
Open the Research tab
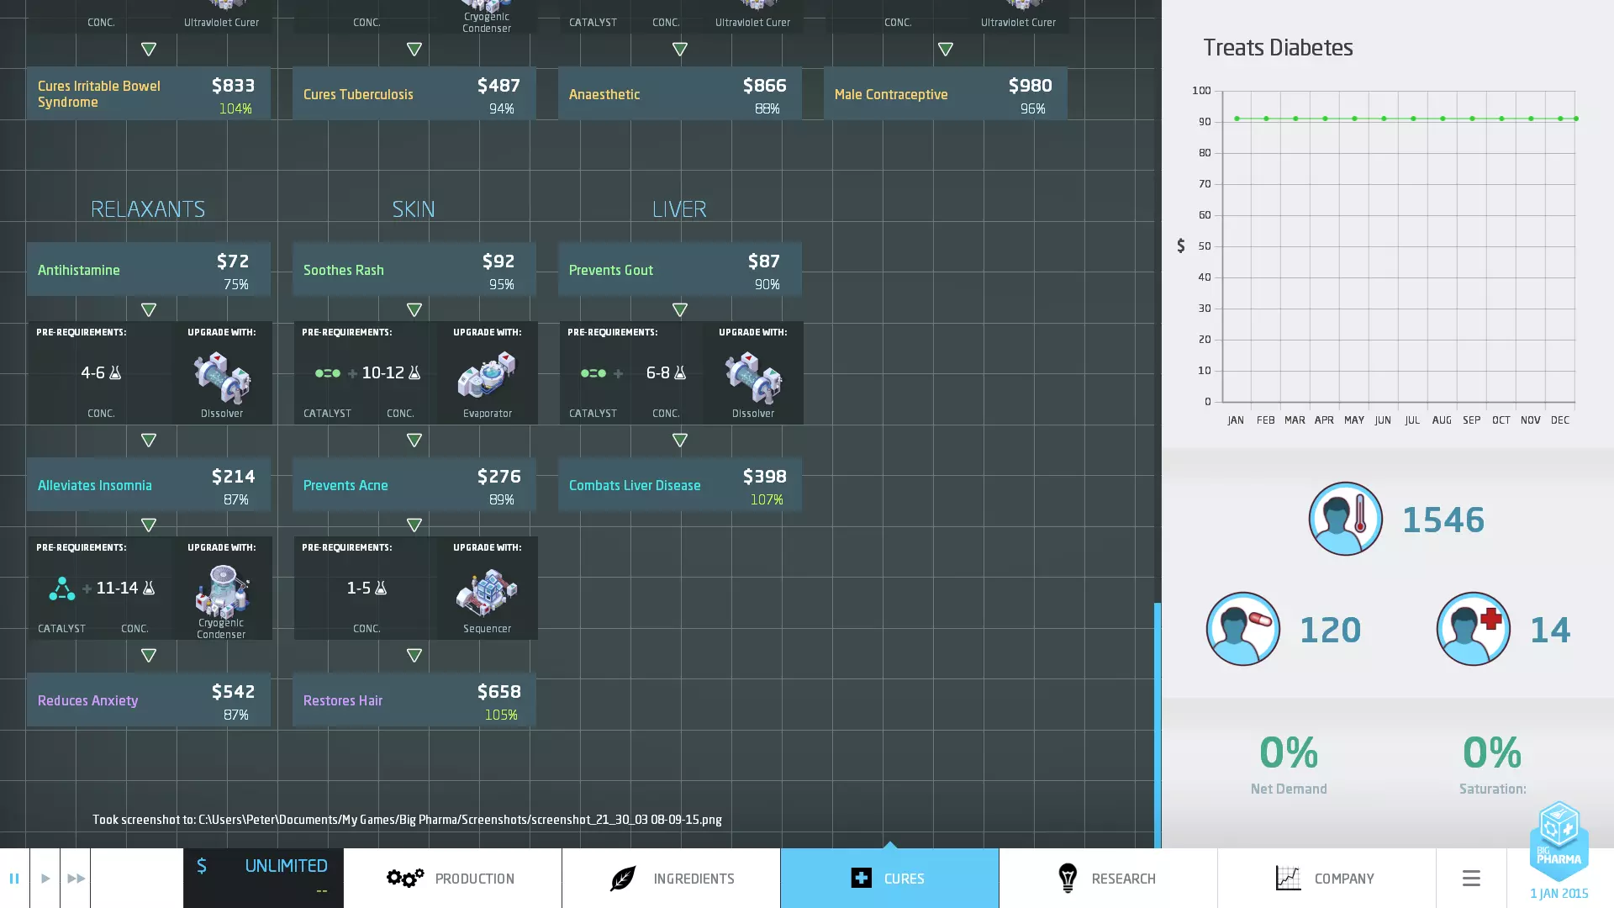(1107, 879)
